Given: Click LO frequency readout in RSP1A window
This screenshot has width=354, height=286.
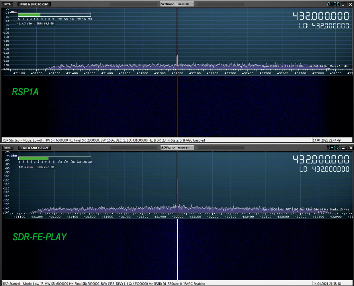Looking at the screenshot, I should (324, 26).
